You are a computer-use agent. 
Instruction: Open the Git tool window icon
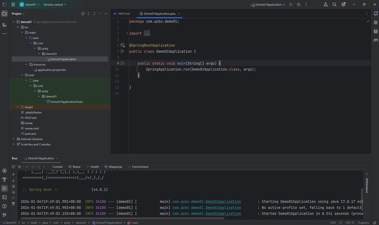4,215
